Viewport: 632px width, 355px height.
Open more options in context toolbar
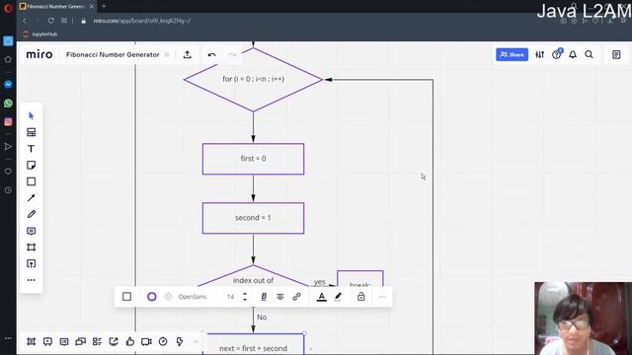pos(382,297)
